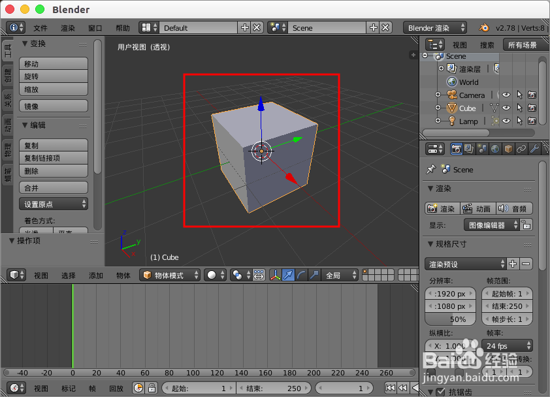Open the 渲染 menu in the top bar

68,28
